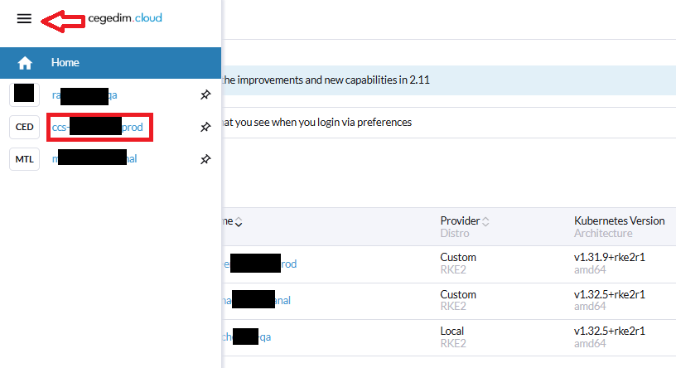This screenshot has width=676, height=368.
Task: Open the ccs prod cluster in sidebar
Action: 99,128
